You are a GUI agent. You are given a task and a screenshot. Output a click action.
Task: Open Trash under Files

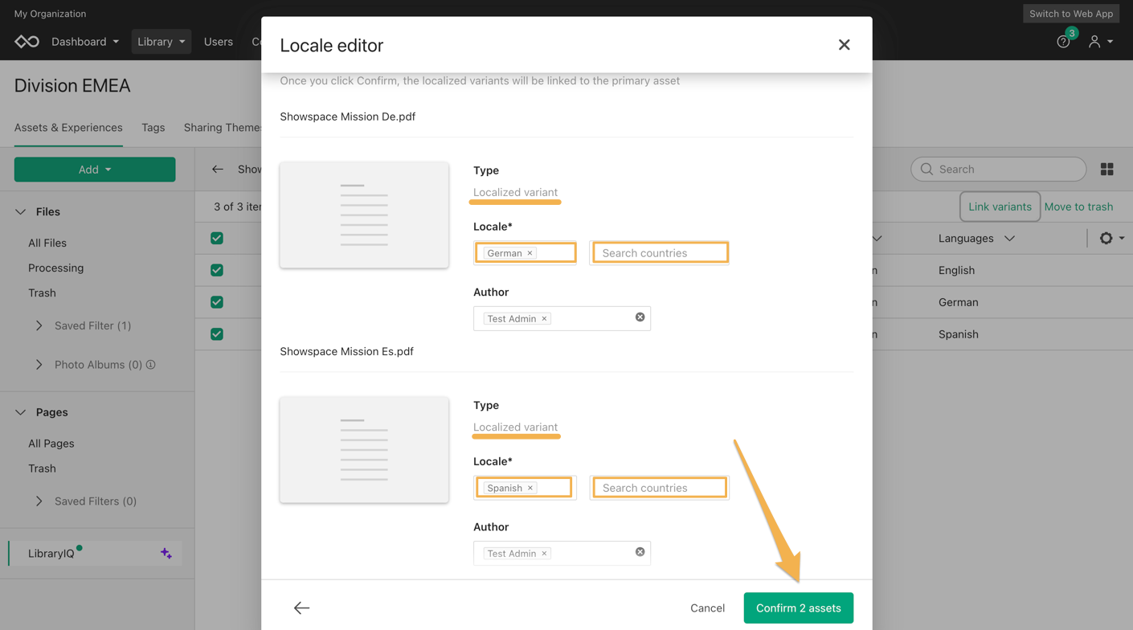pyautogui.click(x=42, y=293)
